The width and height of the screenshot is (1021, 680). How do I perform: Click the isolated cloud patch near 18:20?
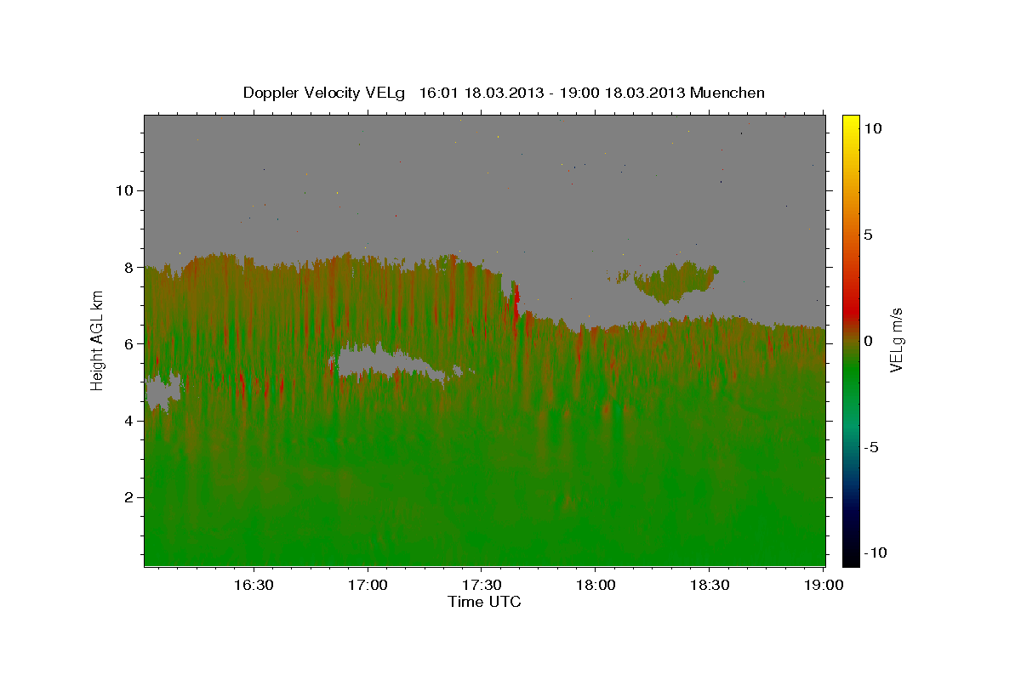(x=676, y=280)
